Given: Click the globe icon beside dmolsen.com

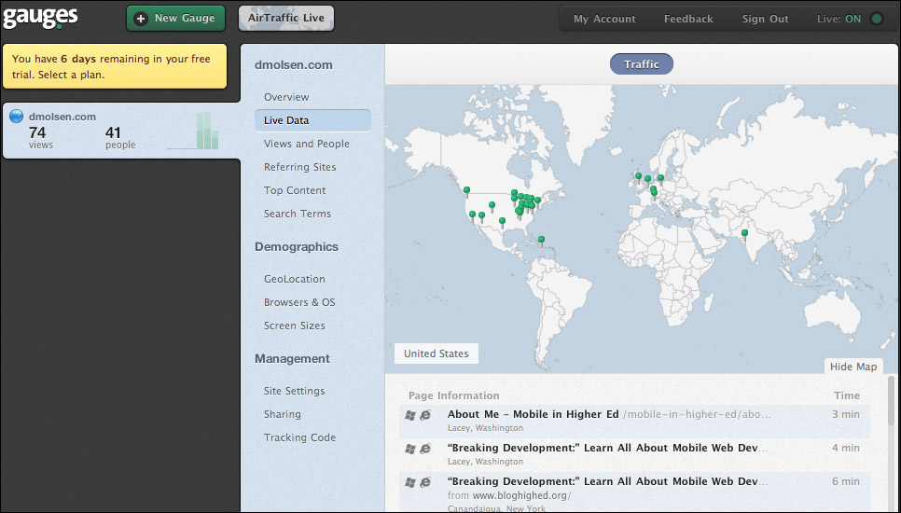Looking at the screenshot, I should pyautogui.click(x=17, y=117).
